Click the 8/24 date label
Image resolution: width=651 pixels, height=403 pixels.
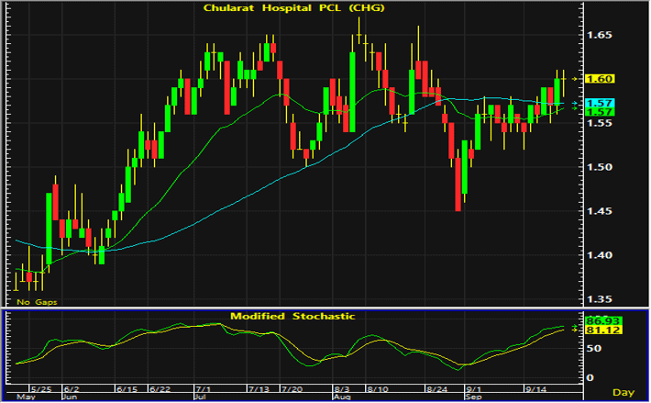[x=437, y=389]
